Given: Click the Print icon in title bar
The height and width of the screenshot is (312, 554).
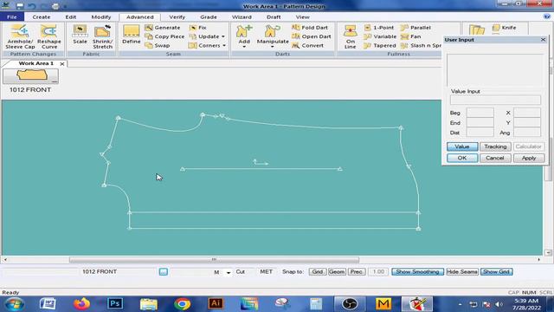Looking at the screenshot, I should tap(55, 6).
